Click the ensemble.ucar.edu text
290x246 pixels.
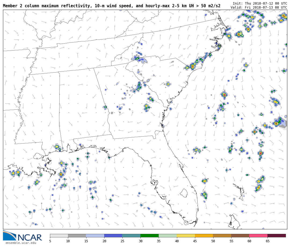tap(21, 243)
